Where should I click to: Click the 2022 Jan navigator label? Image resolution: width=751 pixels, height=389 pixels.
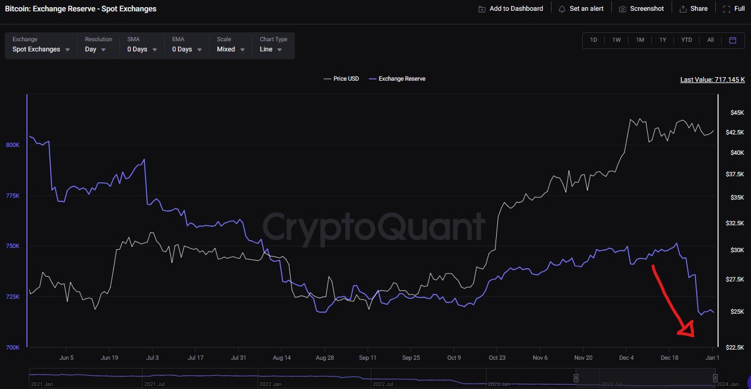tap(270, 384)
